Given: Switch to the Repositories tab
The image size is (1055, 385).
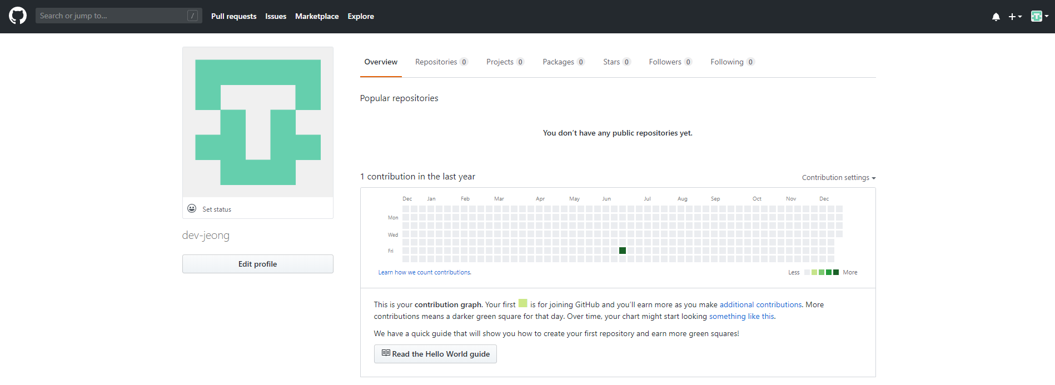Looking at the screenshot, I should 441,62.
